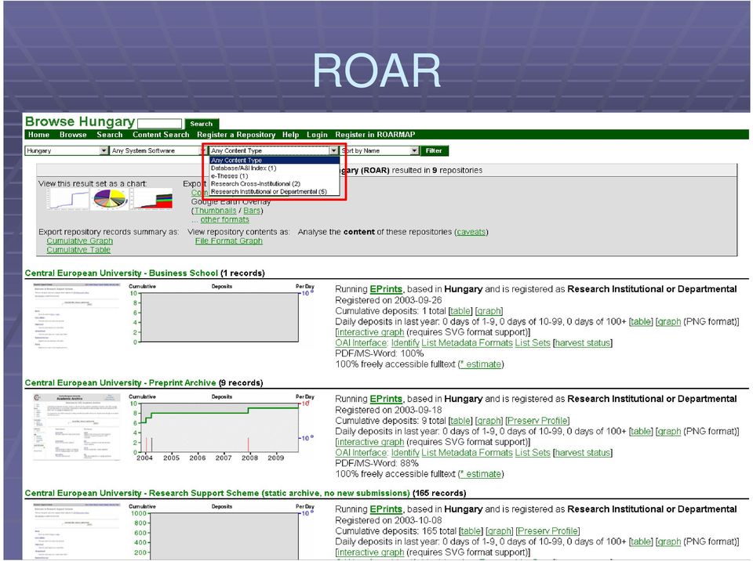Open Login in the navigation bar
The image size is (753, 561).
317,135
